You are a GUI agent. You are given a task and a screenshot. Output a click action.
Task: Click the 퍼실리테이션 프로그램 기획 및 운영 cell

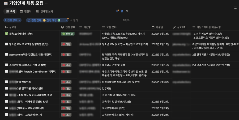pyautogui.click(x=121, y=82)
